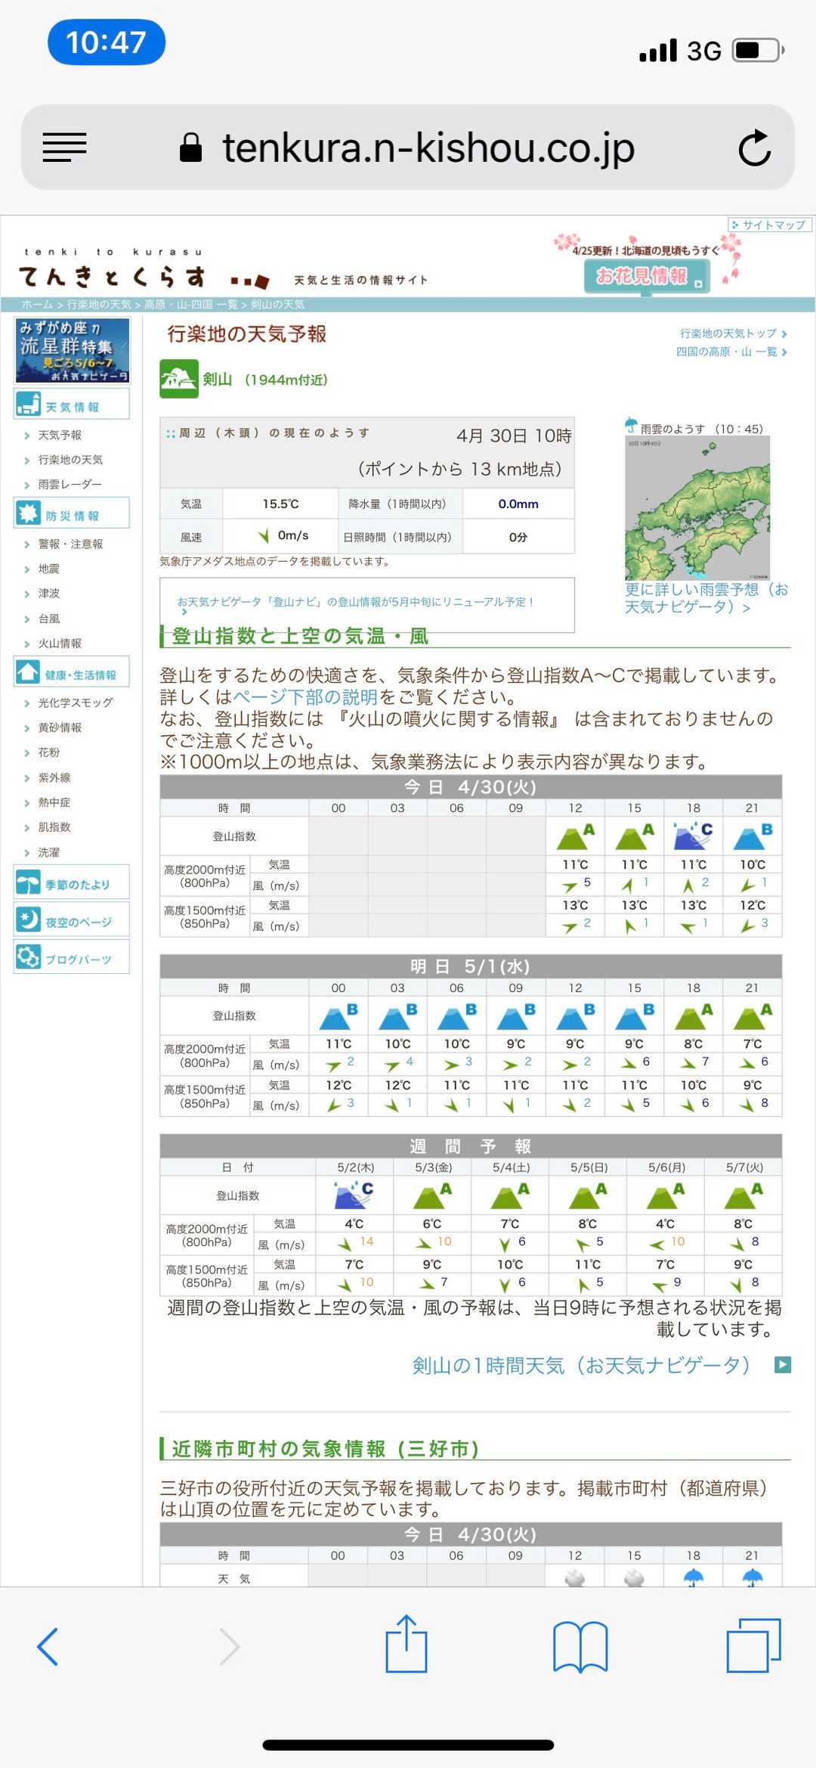Tap the rain cloud radar map thumbnail
The height and width of the screenshot is (1768, 816).
(697, 507)
